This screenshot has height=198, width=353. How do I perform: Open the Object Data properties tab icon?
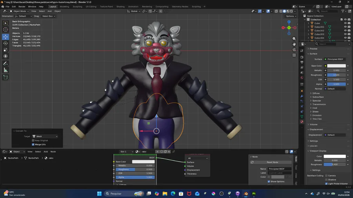[x=302, y=117]
